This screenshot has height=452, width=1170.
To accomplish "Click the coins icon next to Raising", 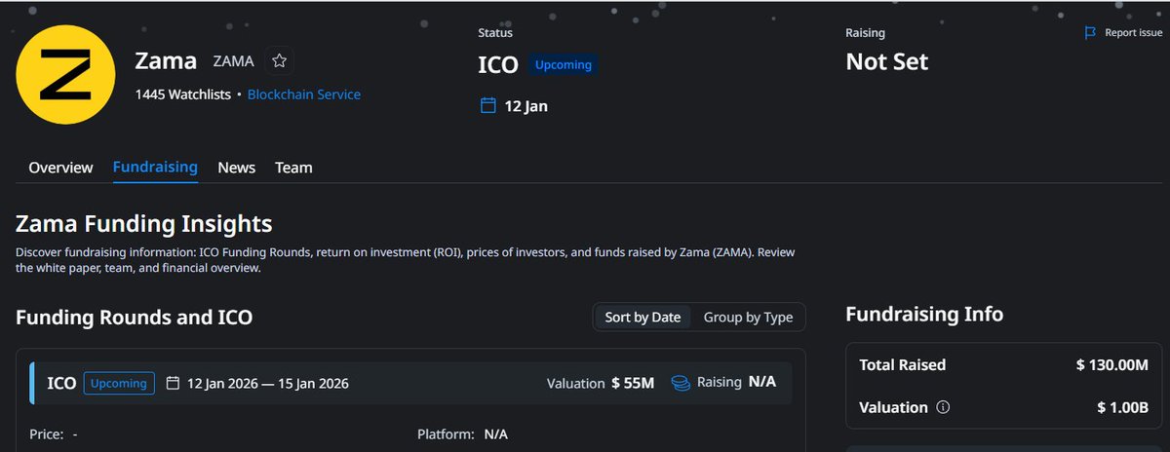I will point(682,383).
